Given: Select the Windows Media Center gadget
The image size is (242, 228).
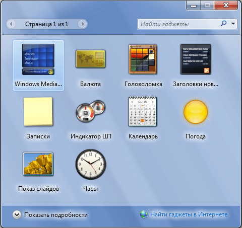Looking at the screenshot, I should [x=38, y=65].
